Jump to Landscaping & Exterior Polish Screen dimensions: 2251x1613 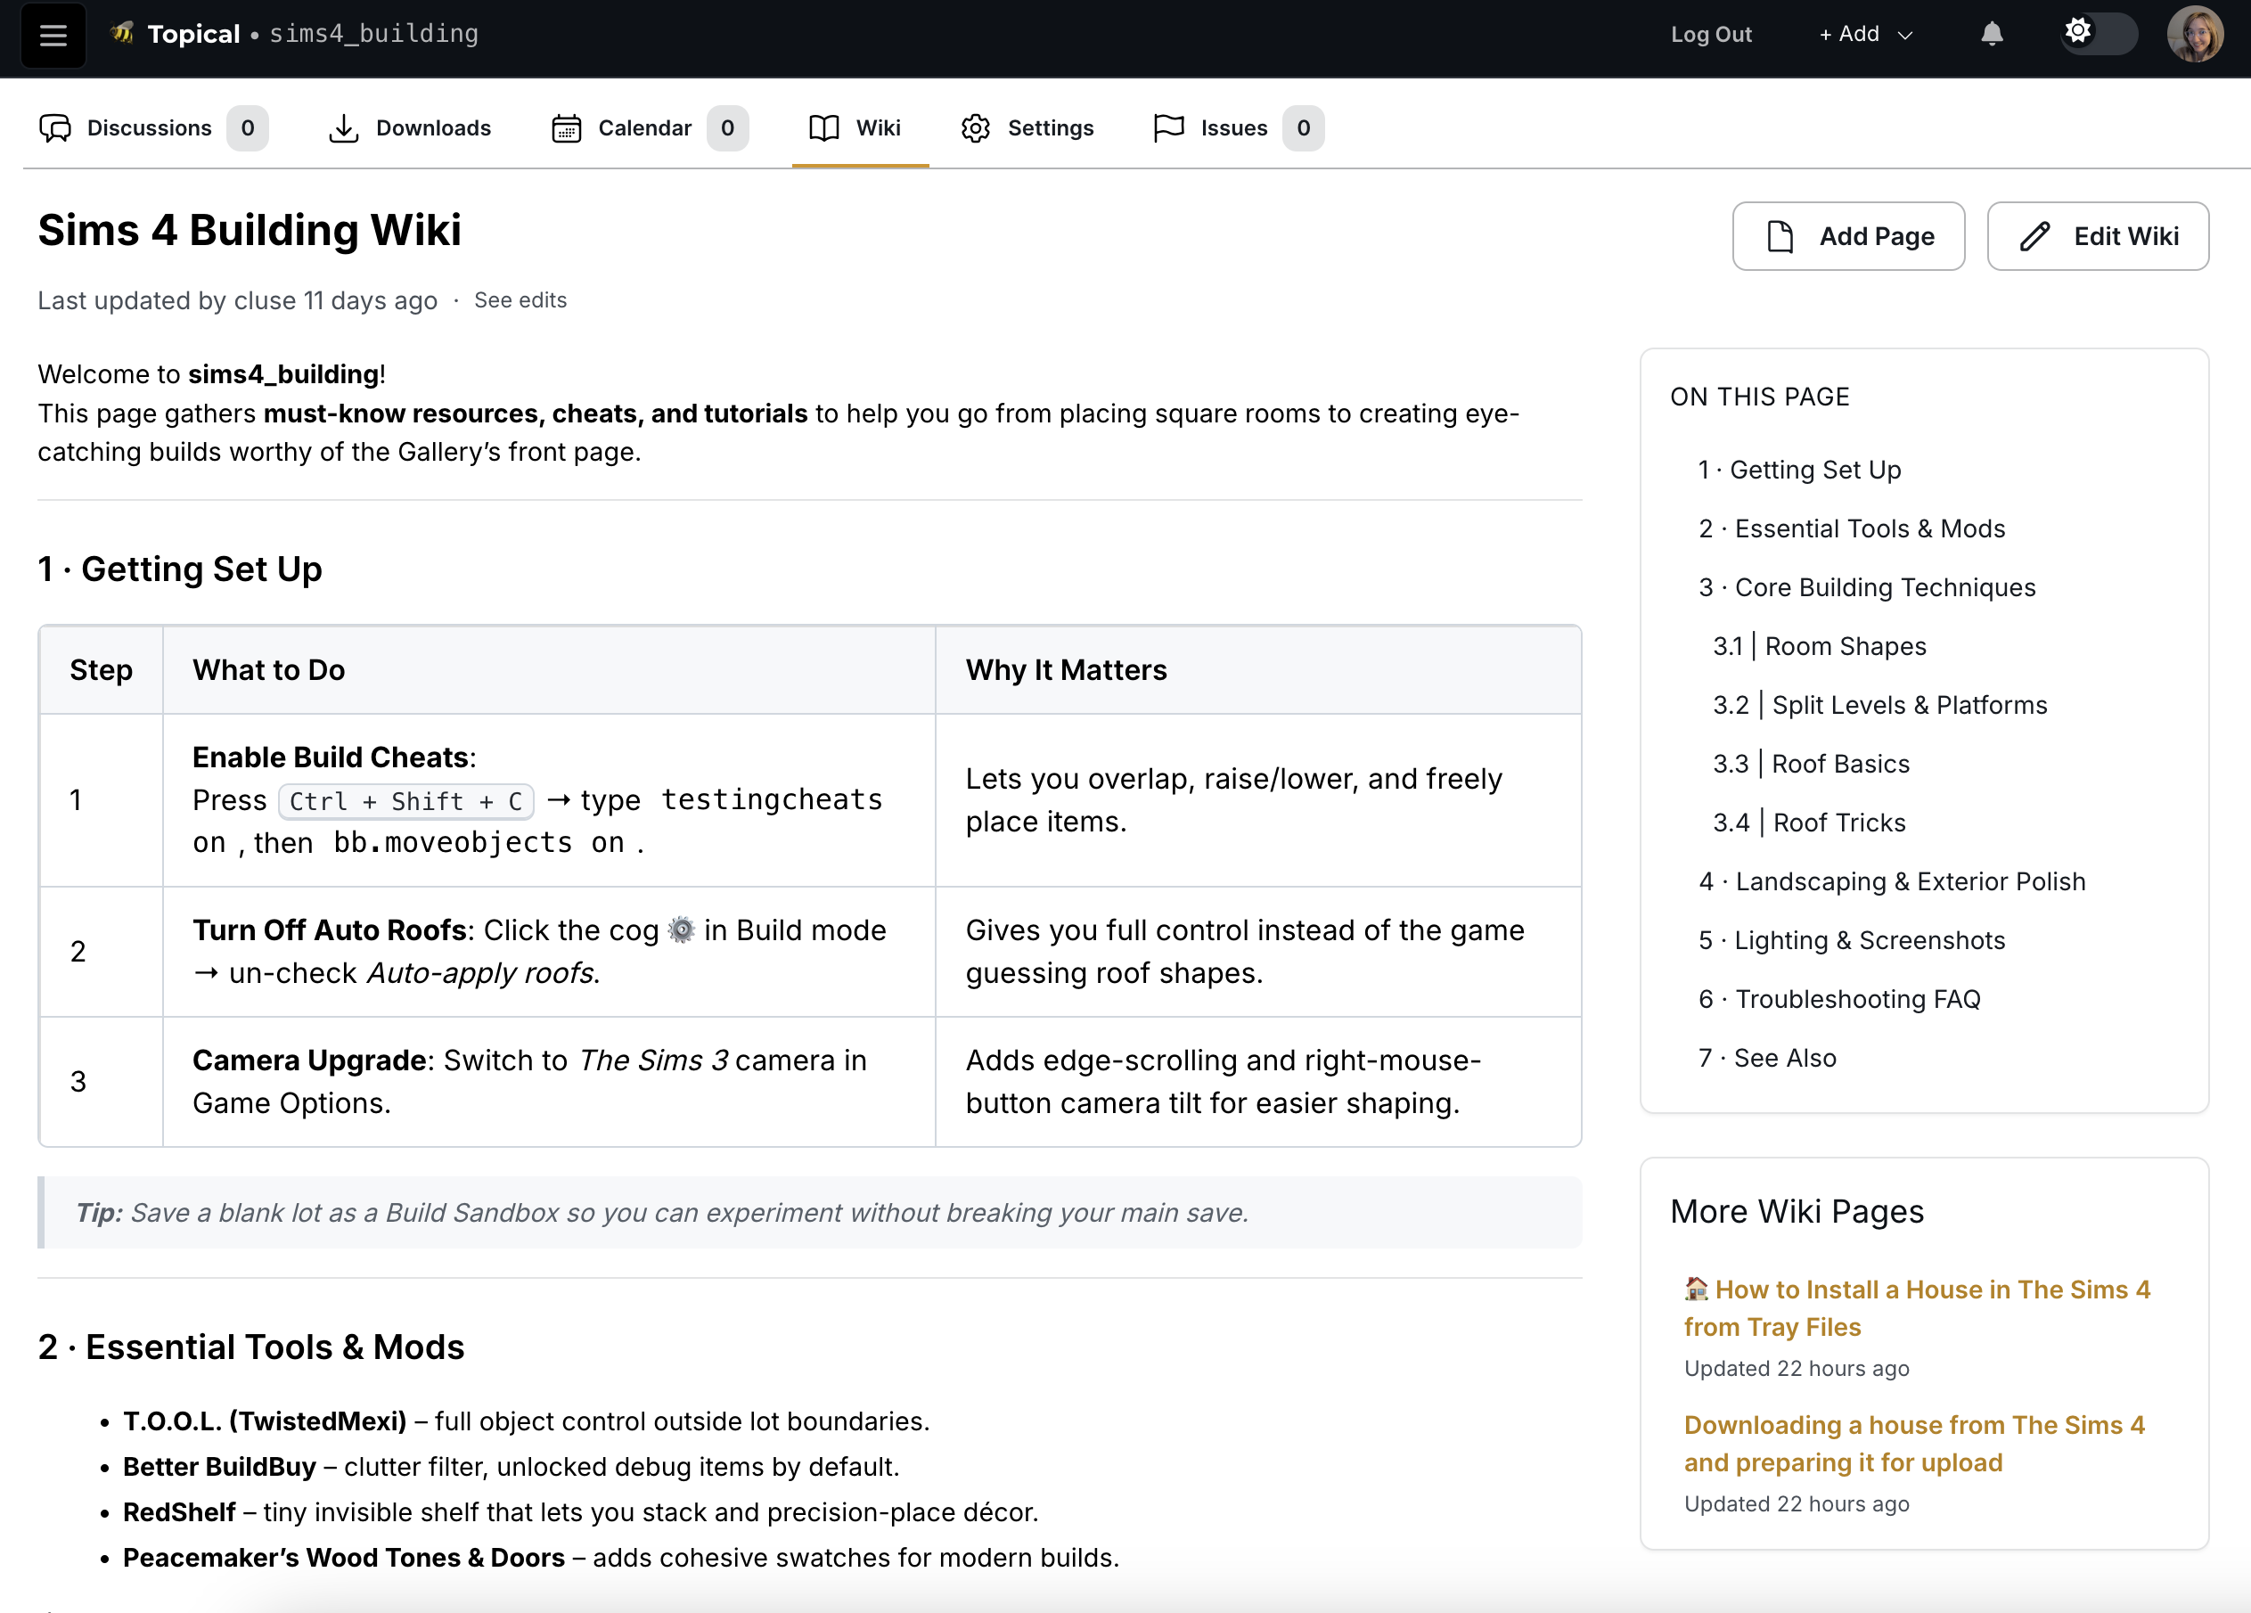[1892, 881]
